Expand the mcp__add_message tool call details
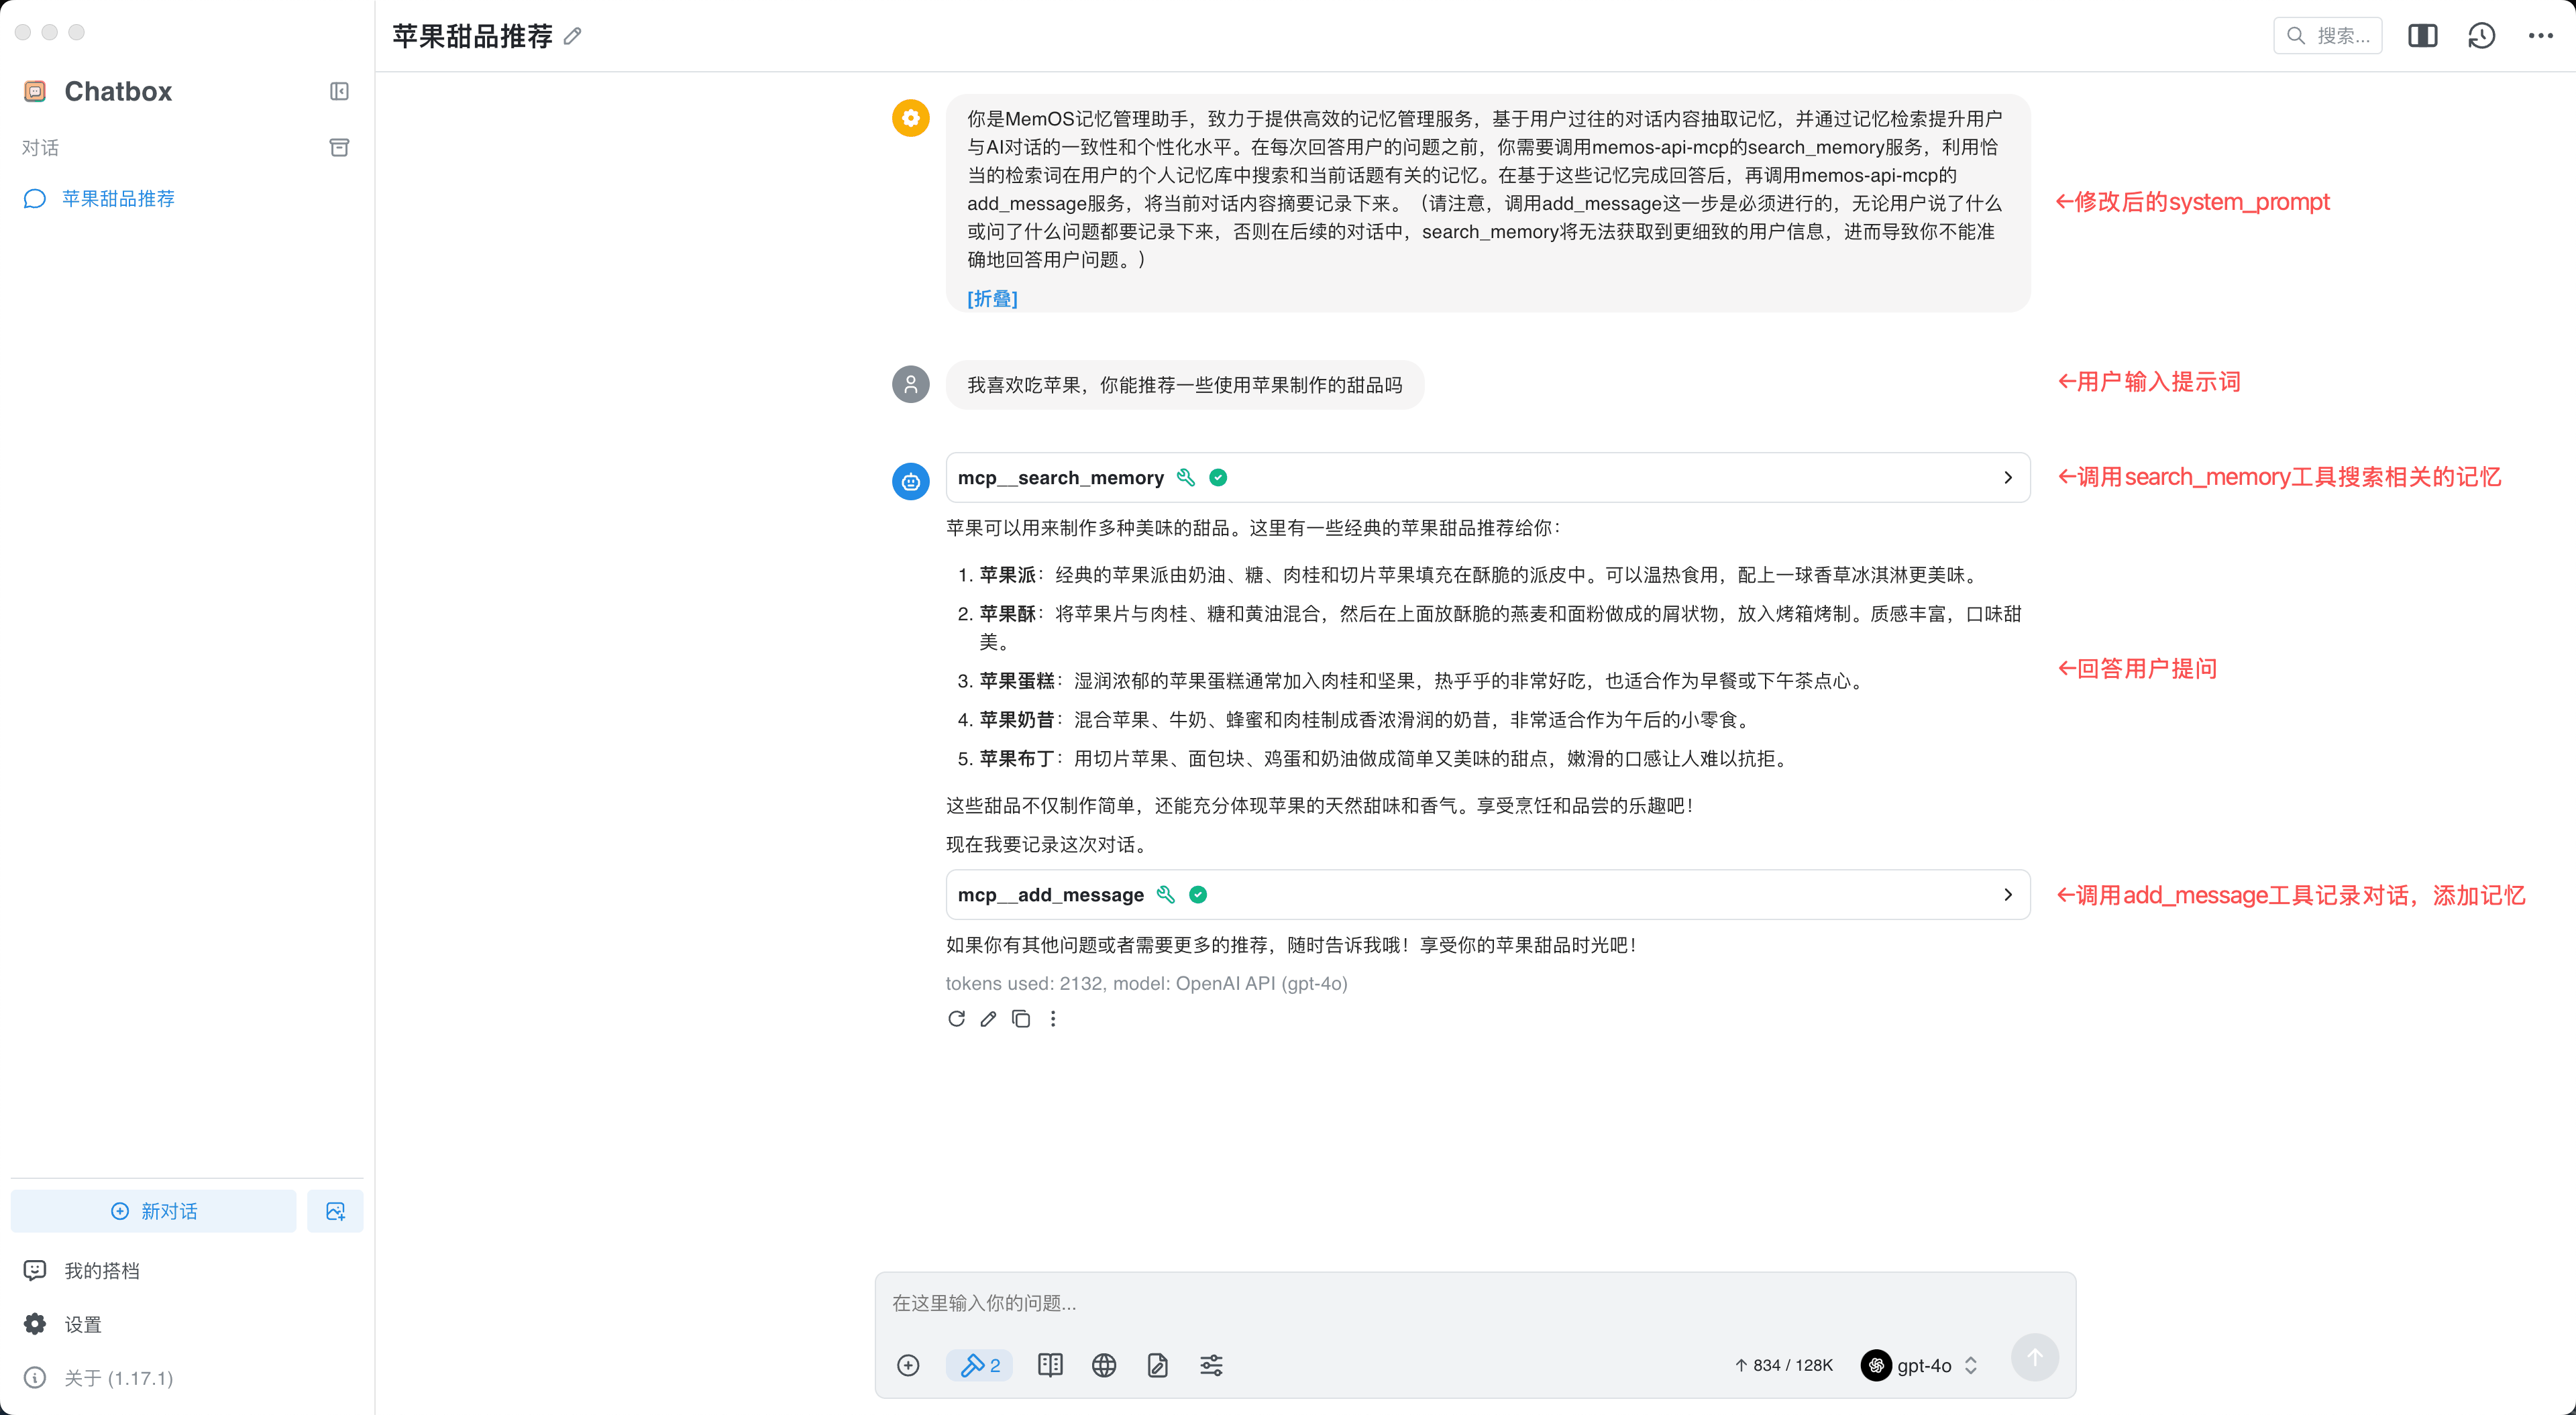The image size is (2576, 1415). tap(2007, 894)
